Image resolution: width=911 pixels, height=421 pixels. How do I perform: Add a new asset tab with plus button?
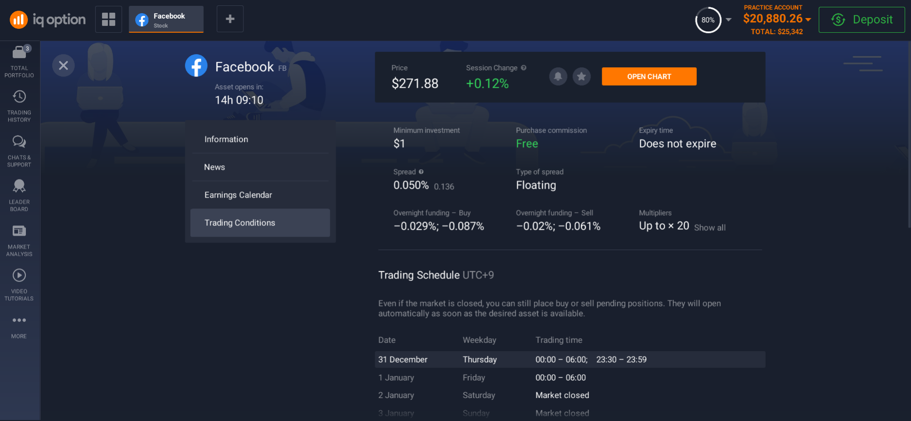pyautogui.click(x=230, y=19)
